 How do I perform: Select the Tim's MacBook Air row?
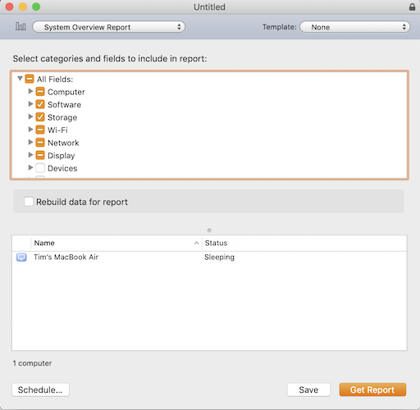(x=209, y=257)
